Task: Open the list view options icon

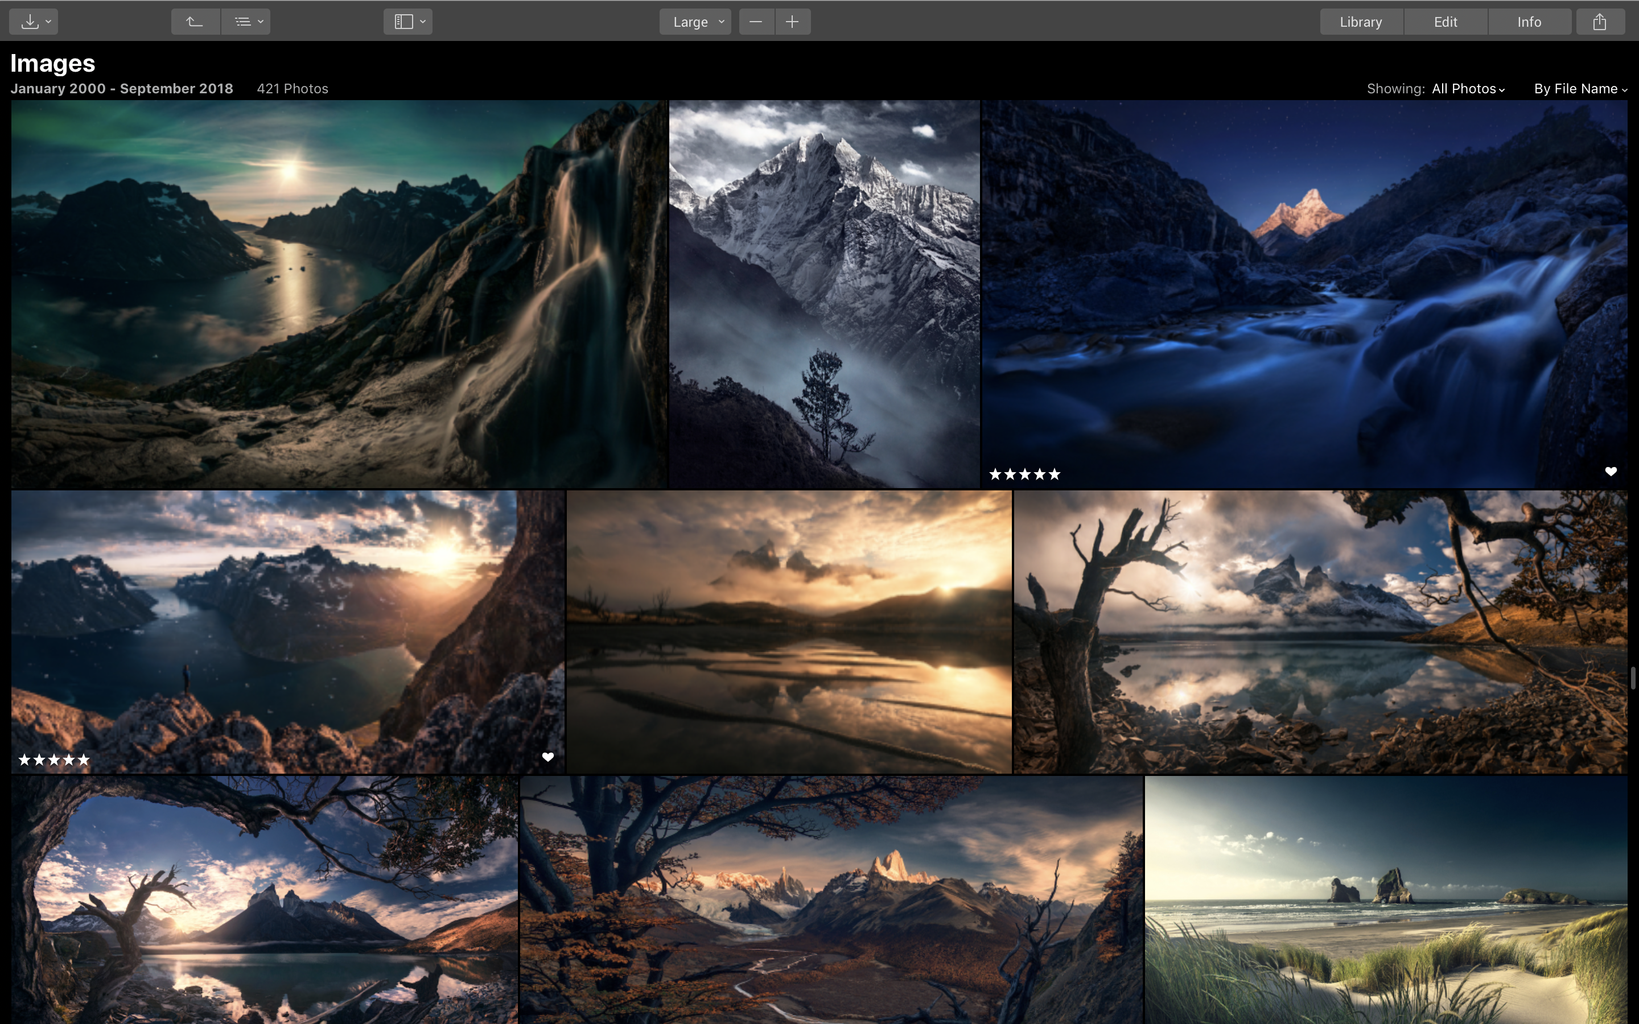Action: tap(245, 22)
